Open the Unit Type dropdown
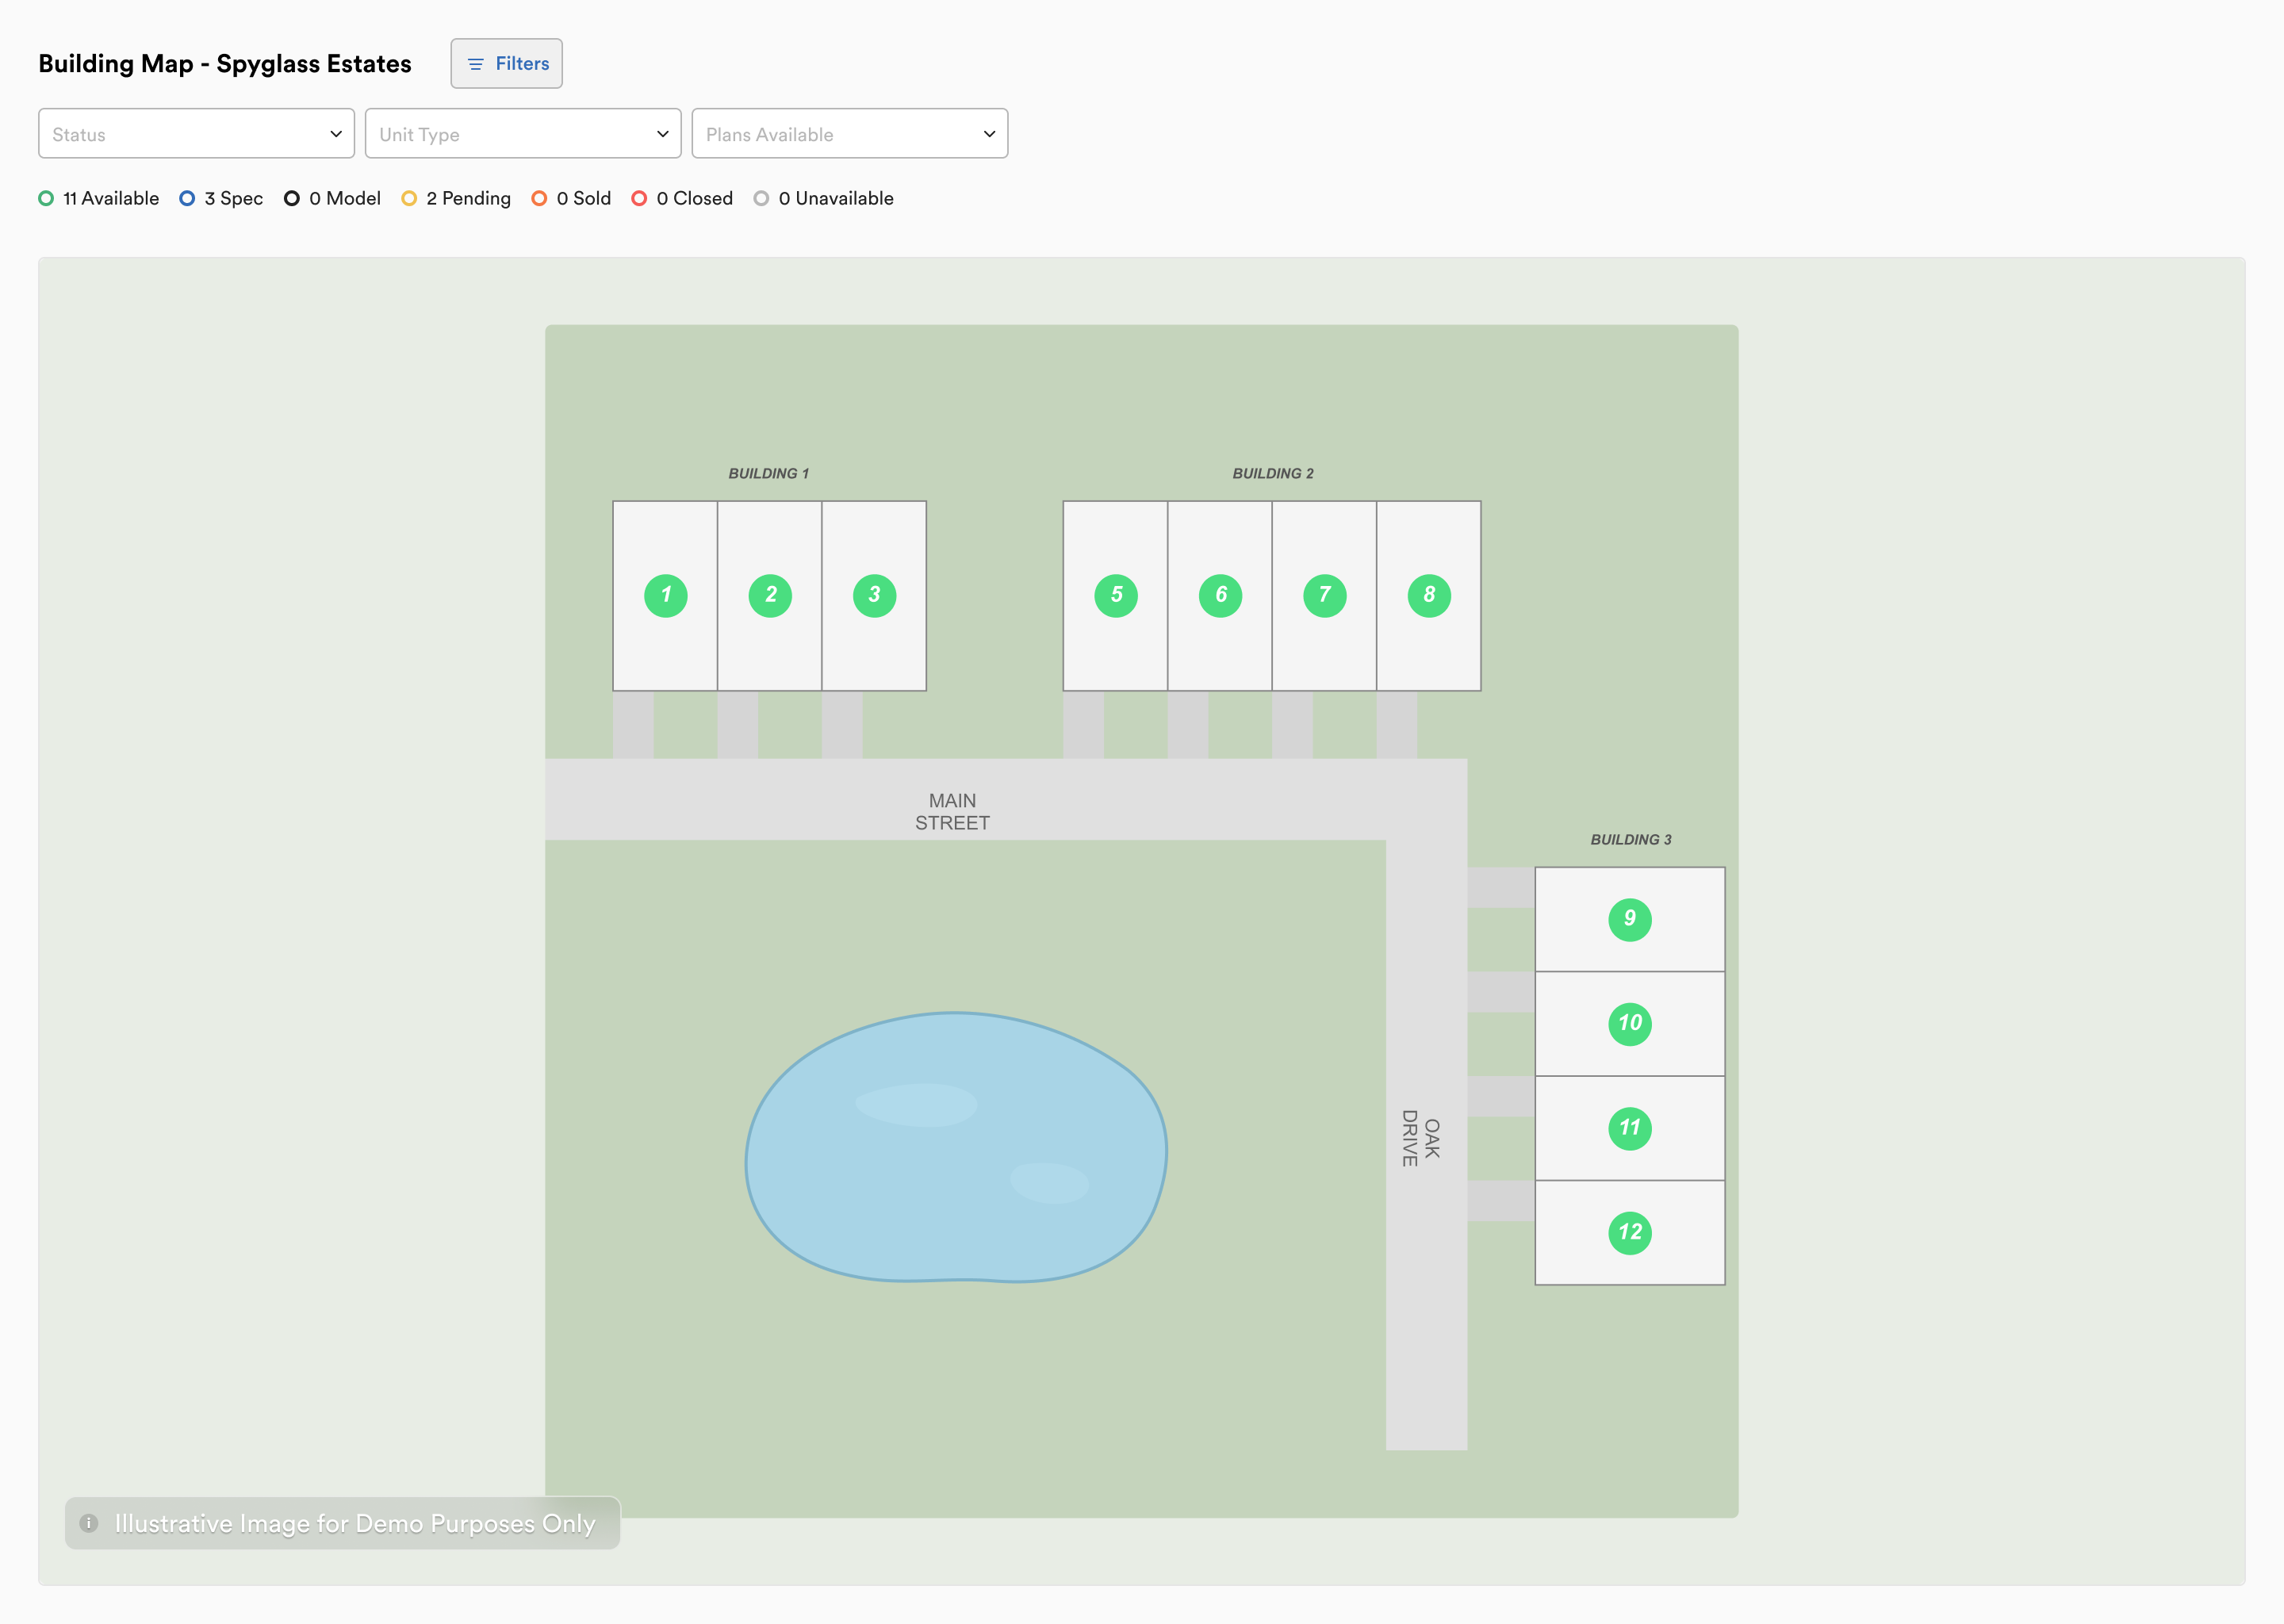 pyautogui.click(x=523, y=133)
